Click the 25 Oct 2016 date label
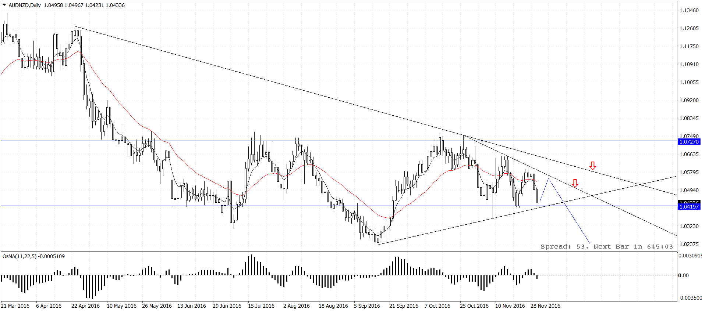702x311 pixels. click(x=474, y=306)
